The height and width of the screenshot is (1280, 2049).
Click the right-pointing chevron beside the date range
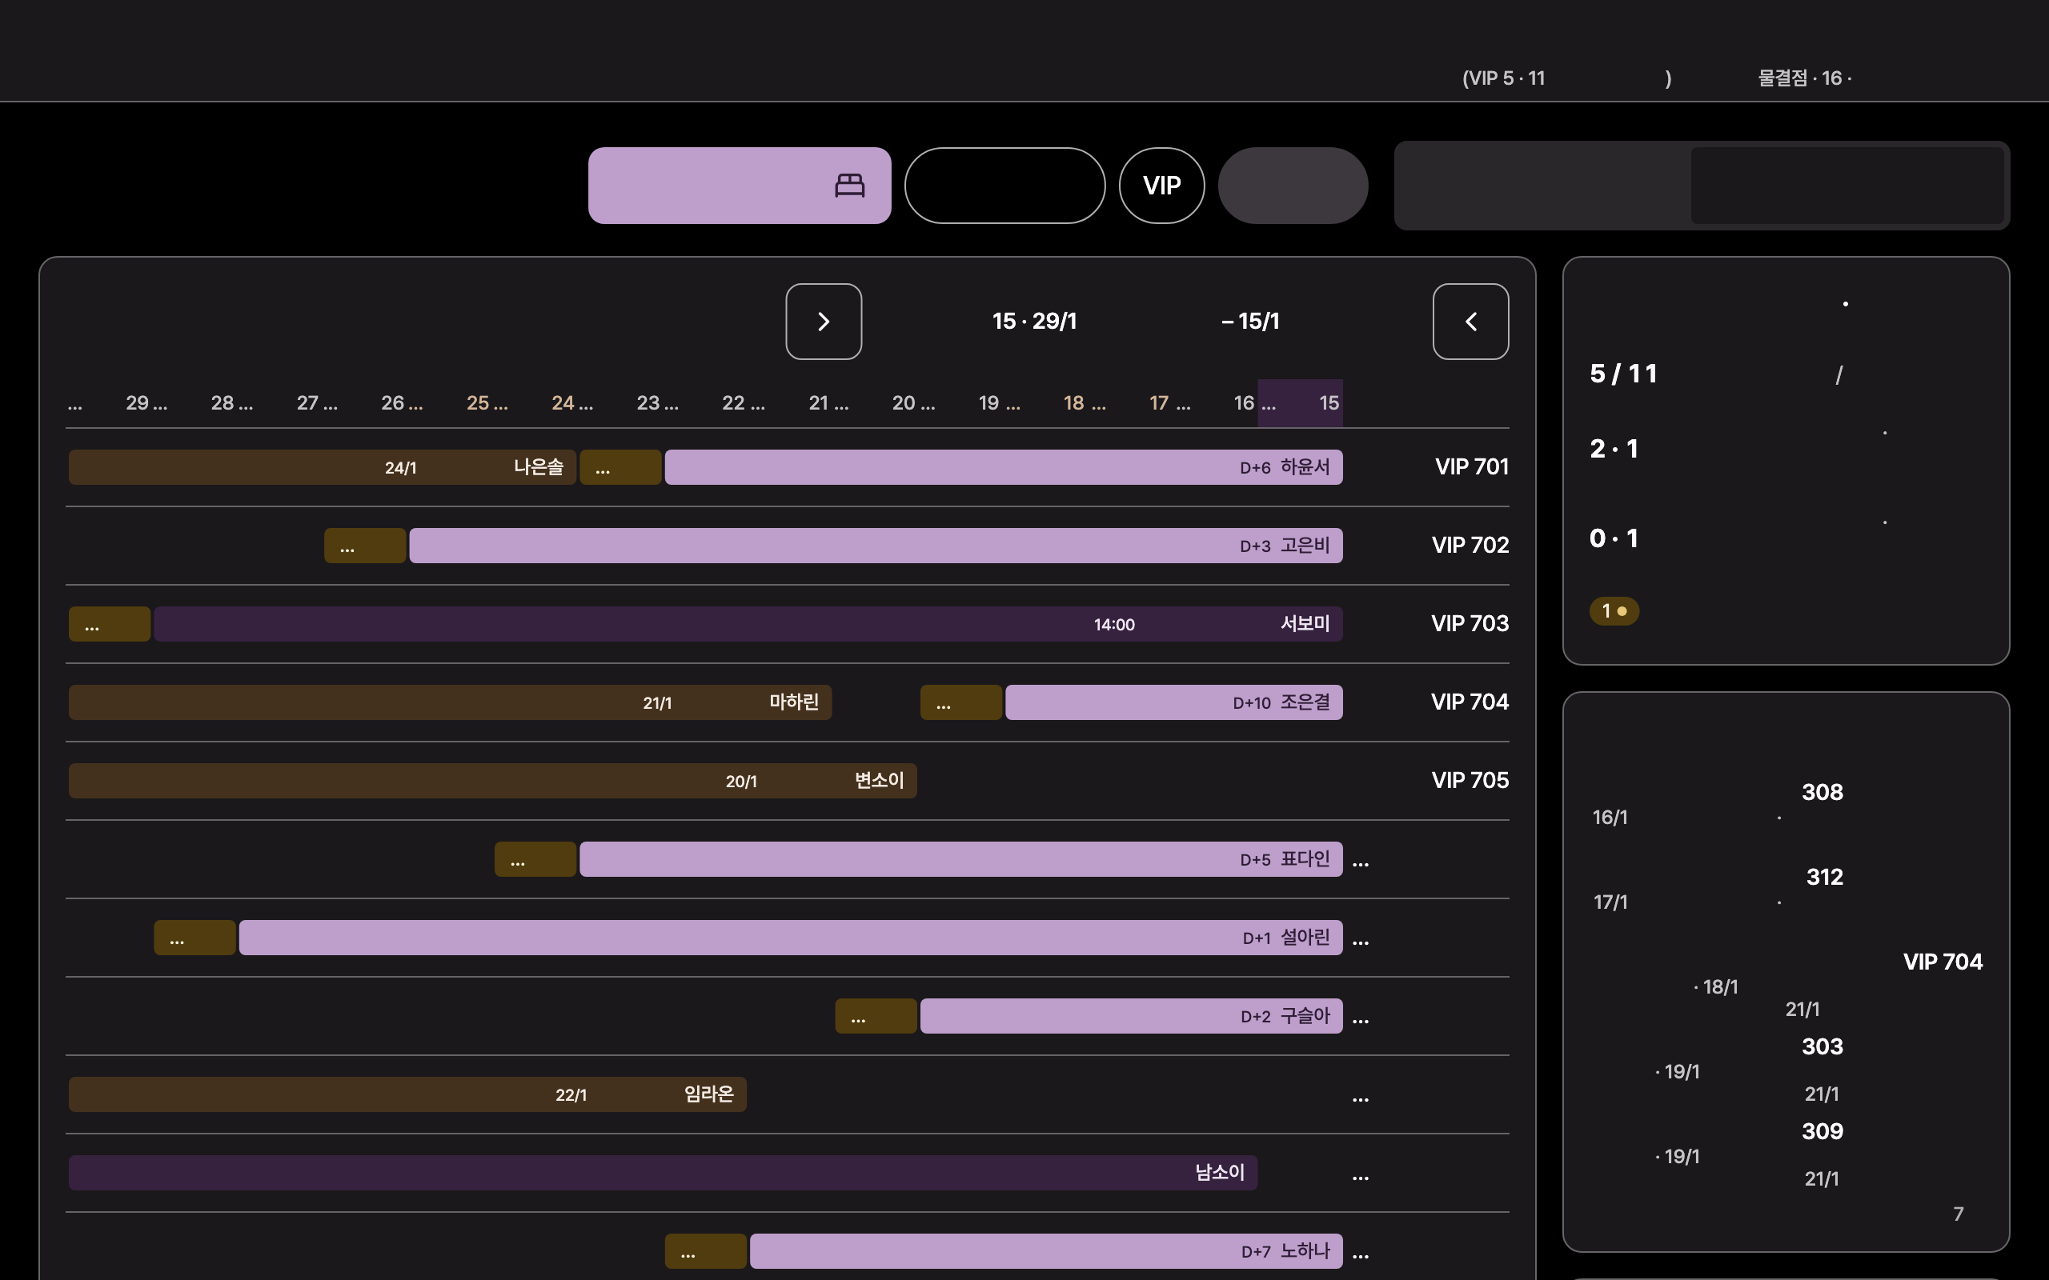(x=823, y=322)
